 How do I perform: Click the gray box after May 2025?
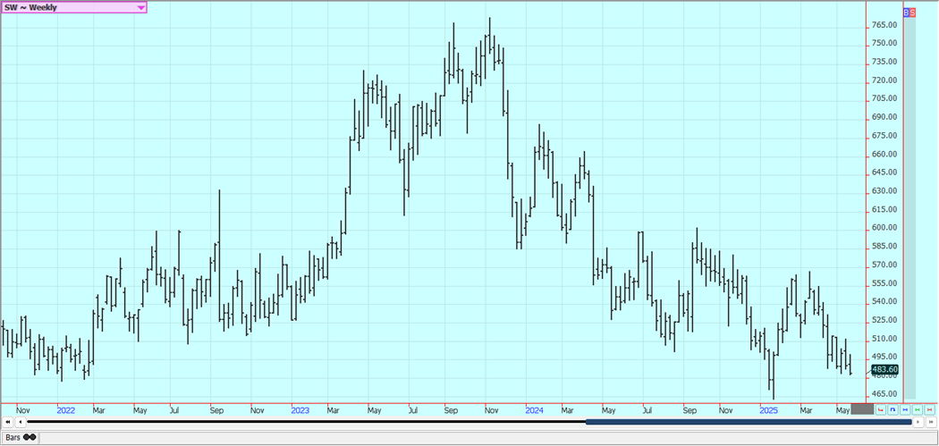point(862,409)
